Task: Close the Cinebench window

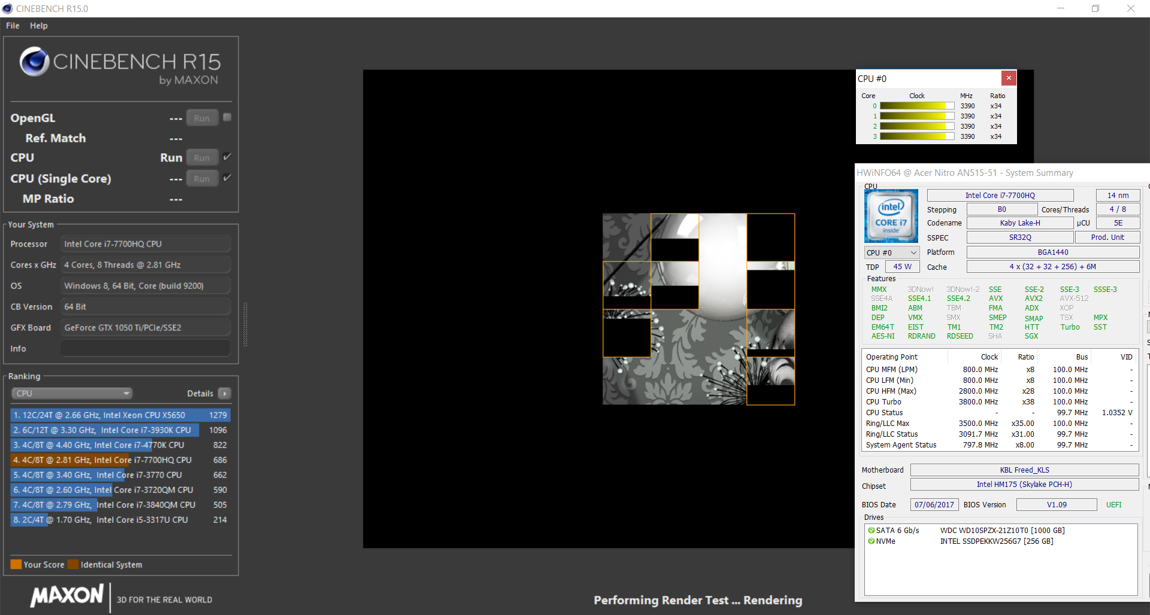Action: click(1131, 8)
